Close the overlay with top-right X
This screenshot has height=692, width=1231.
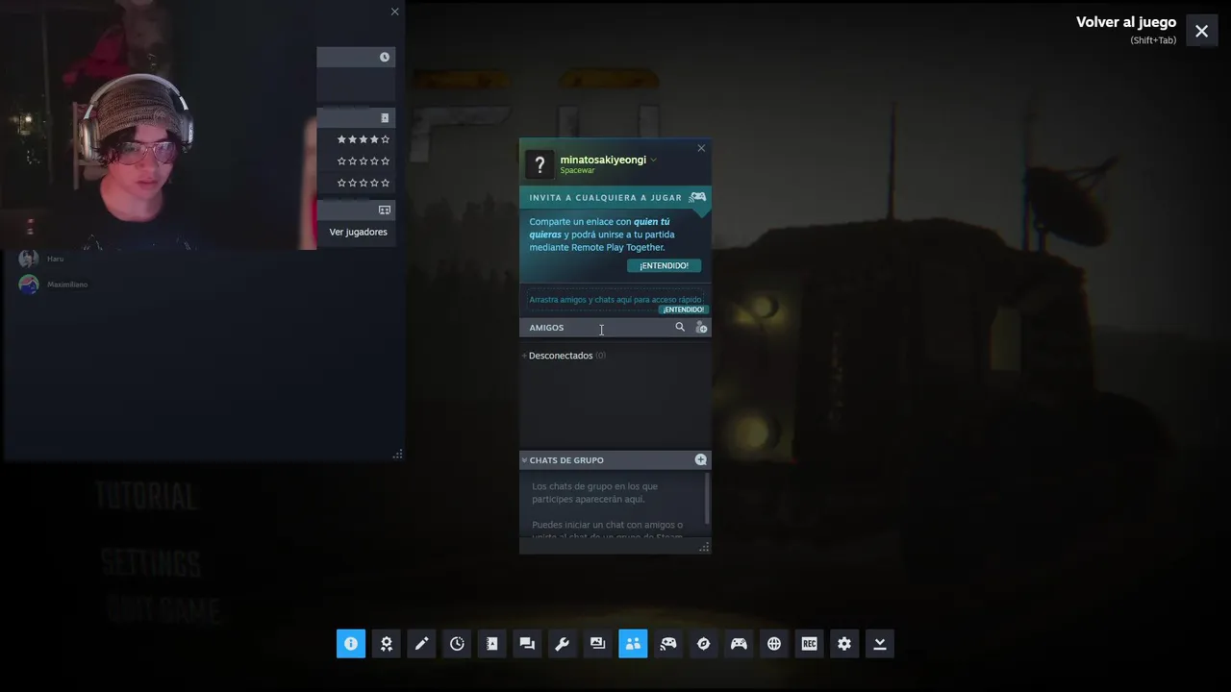[1202, 31]
